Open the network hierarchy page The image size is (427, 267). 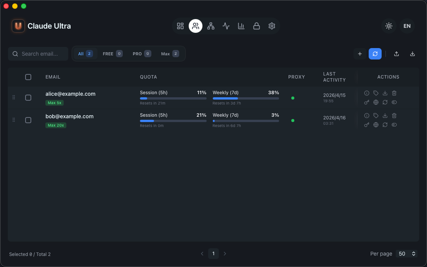(x=211, y=26)
